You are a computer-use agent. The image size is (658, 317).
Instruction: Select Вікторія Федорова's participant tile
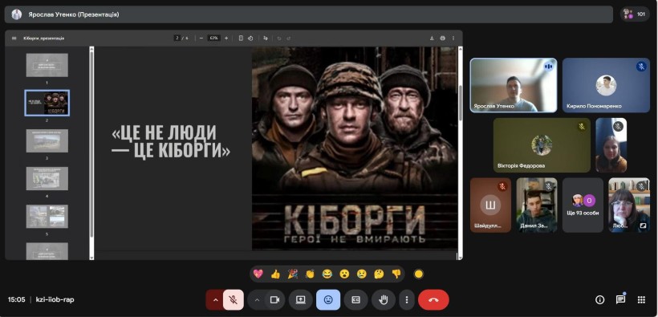(542, 144)
